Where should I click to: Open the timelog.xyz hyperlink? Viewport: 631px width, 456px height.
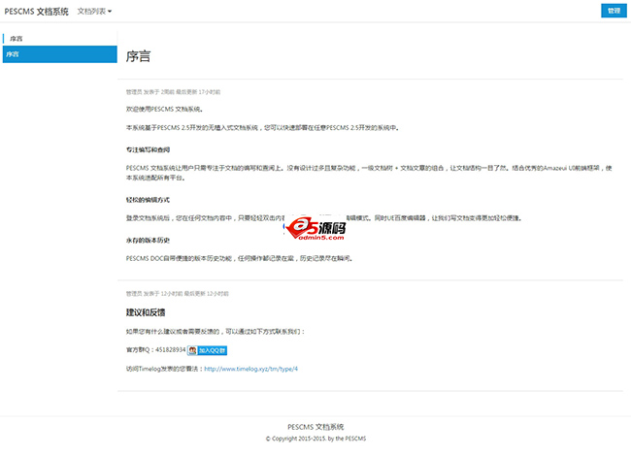click(x=250, y=369)
